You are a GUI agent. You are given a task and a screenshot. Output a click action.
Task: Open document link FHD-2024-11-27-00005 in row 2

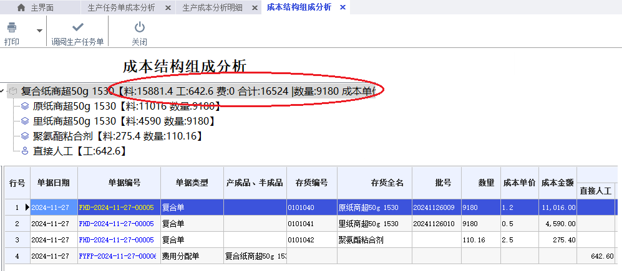coord(116,224)
